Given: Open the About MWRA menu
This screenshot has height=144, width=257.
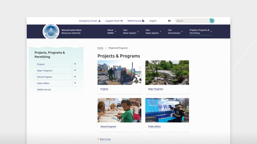Looking at the screenshot, I should tap(111, 32).
